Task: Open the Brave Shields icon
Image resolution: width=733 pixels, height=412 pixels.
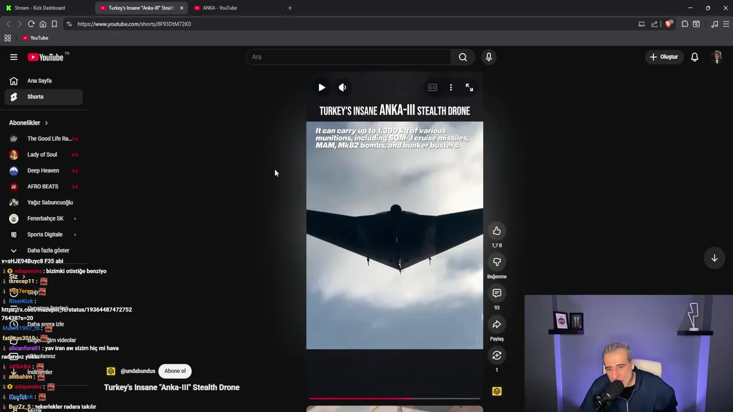Action: tap(668, 24)
